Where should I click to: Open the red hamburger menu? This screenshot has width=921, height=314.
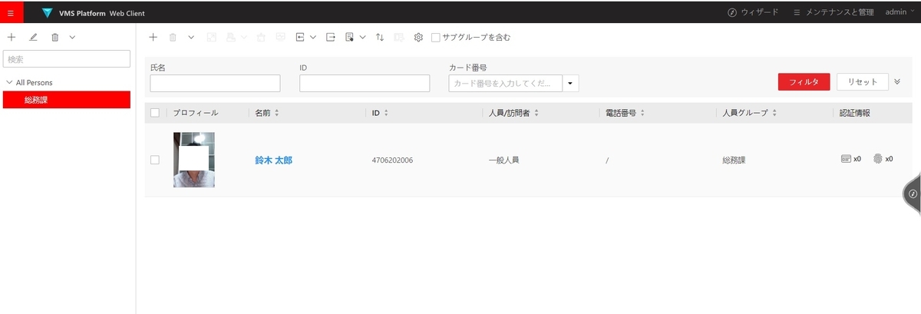[x=10, y=12]
